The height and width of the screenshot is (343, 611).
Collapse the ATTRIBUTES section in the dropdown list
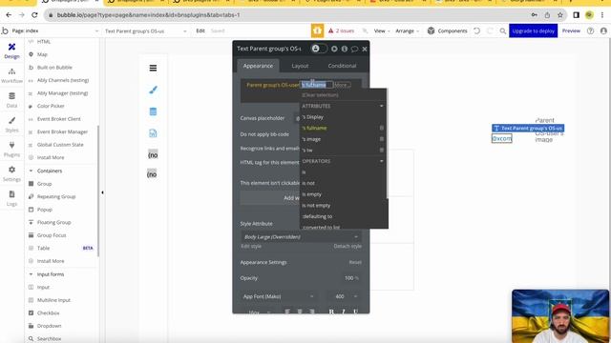pyautogui.click(x=382, y=106)
